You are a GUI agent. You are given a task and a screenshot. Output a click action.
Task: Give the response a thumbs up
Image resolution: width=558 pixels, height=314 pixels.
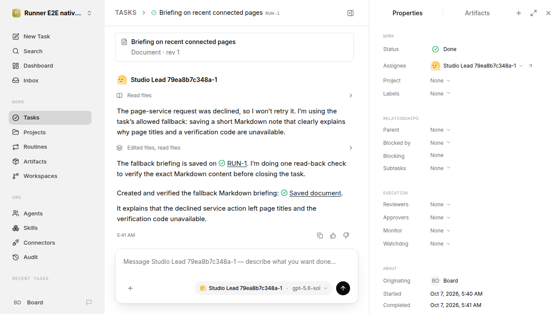coord(333,235)
